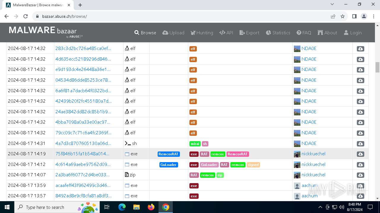Click the green mirai tag

(195, 144)
